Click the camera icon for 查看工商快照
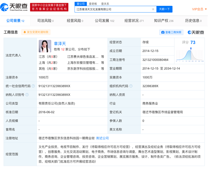Screen dimensions: 208x169 point(163,32)
